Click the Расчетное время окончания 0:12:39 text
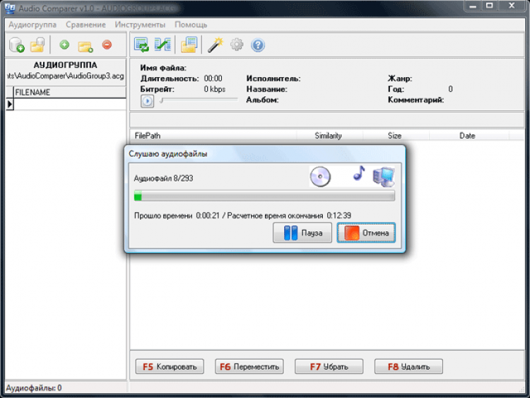Image resolution: width=530 pixels, height=398 pixels. pyautogui.click(x=289, y=216)
